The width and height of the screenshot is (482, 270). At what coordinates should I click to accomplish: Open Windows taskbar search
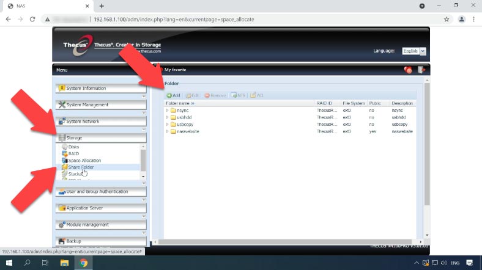tap(27, 263)
